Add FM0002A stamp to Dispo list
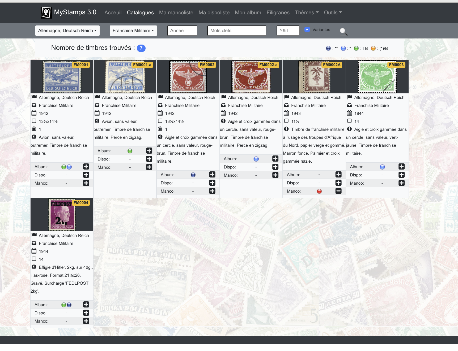 coord(338,183)
